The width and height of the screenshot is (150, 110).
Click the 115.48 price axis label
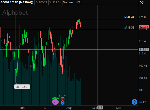(143, 41)
